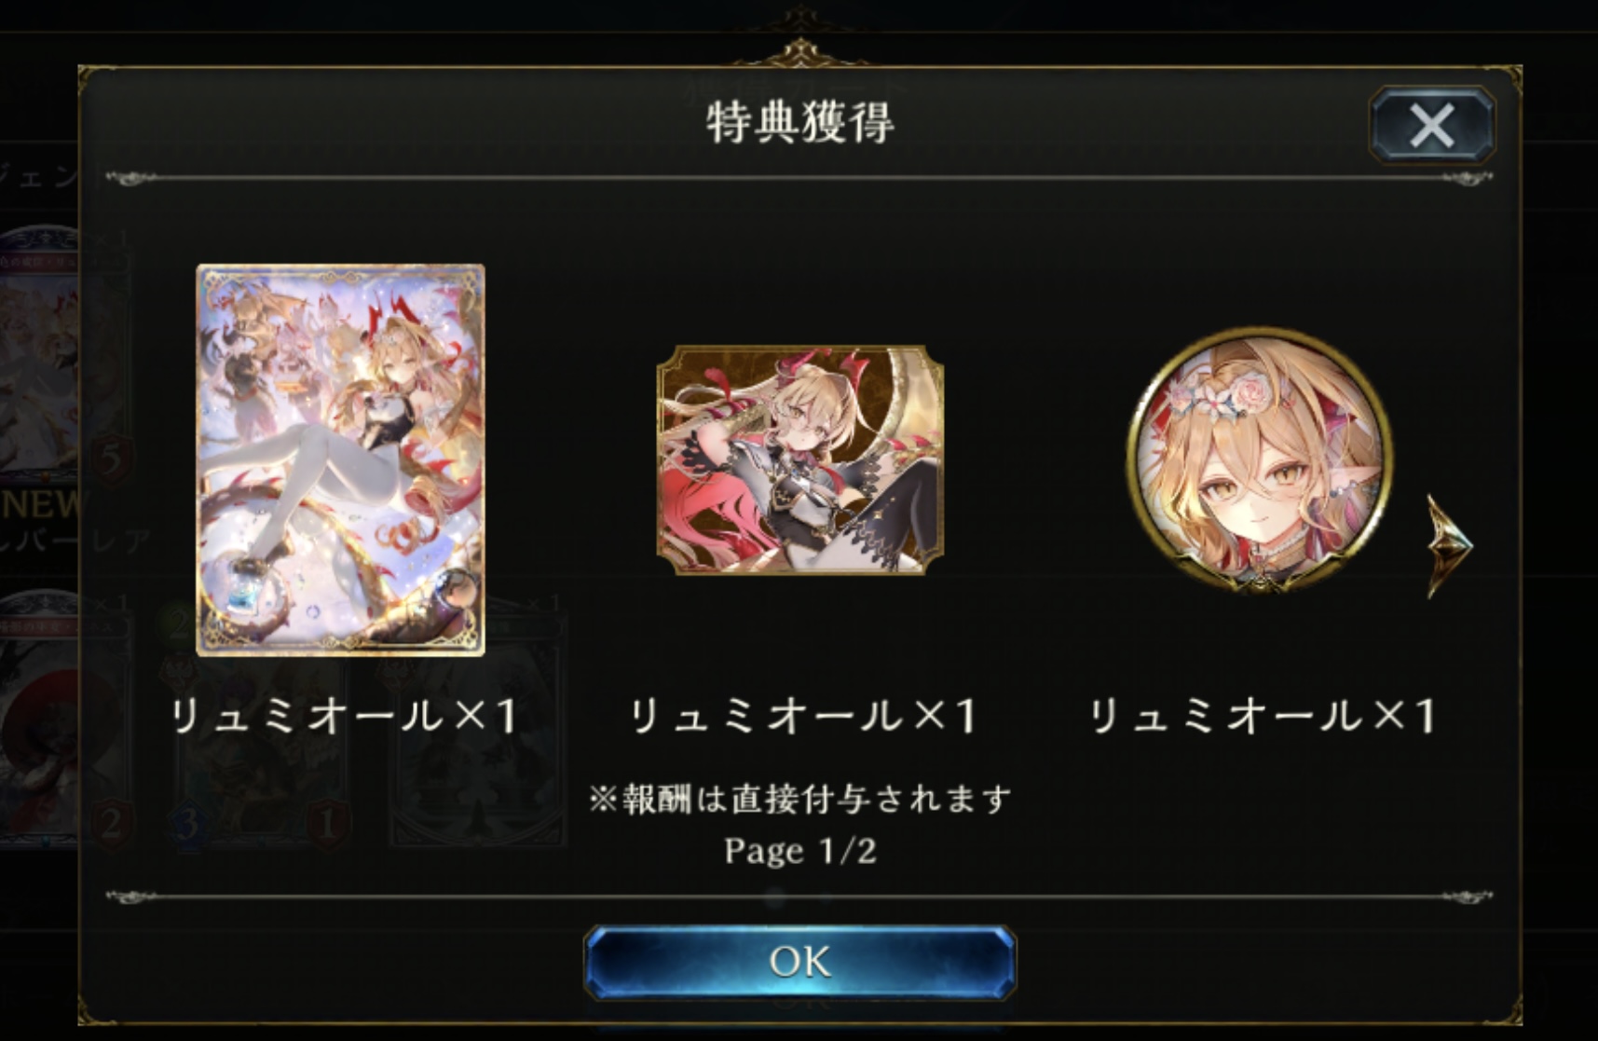This screenshot has width=1598, height=1041.
Task: Click the ornate gold crest atop the dialog
Action: [x=799, y=44]
